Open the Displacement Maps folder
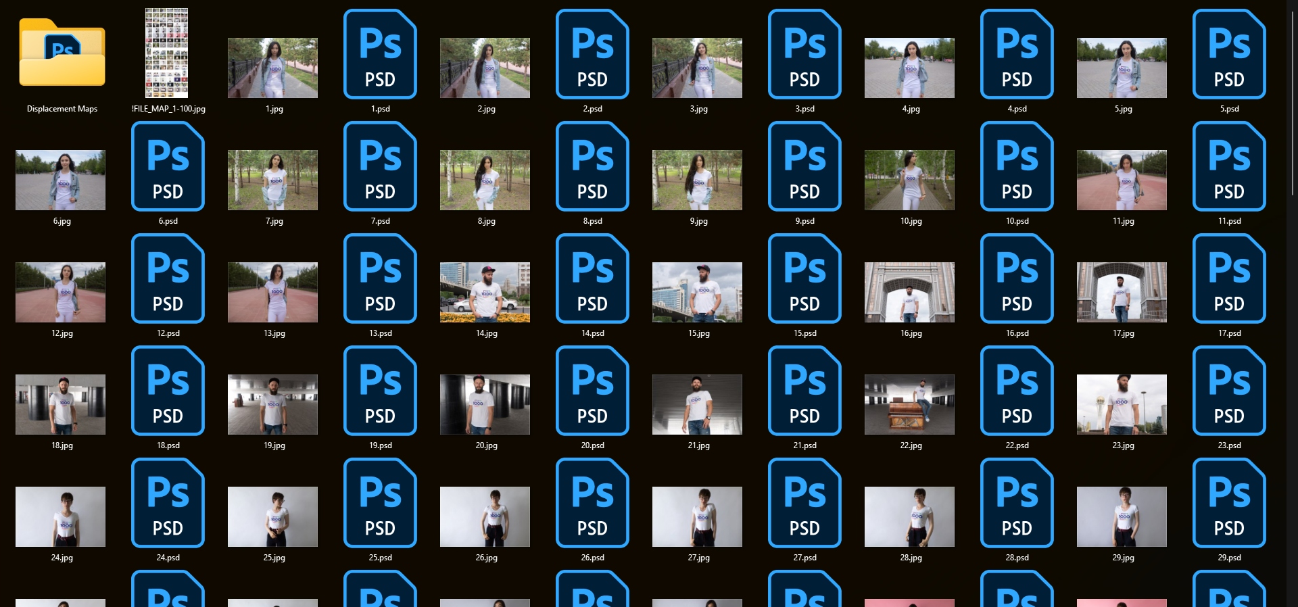The width and height of the screenshot is (1298, 607). coord(62,54)
